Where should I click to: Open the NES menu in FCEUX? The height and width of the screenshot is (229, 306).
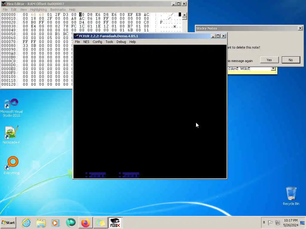coord(86,42)
